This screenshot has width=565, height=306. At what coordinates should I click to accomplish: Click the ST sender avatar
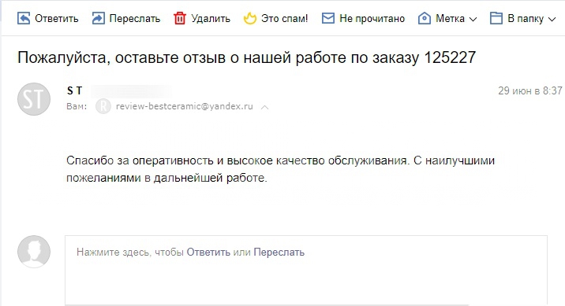click(34, 99)
